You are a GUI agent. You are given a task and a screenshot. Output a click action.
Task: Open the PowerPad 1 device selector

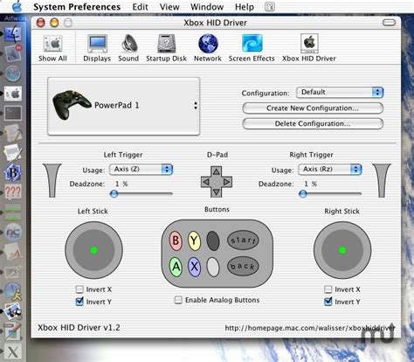pyautogui.click(x=124, y=106)
